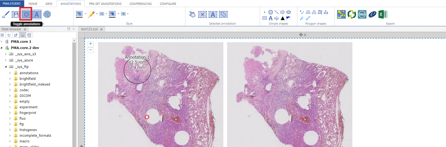Close the test123.scn slide tab

pos(102,29)
